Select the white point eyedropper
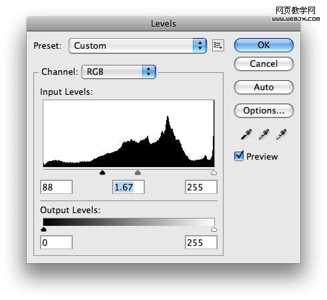 coord(281,134)
